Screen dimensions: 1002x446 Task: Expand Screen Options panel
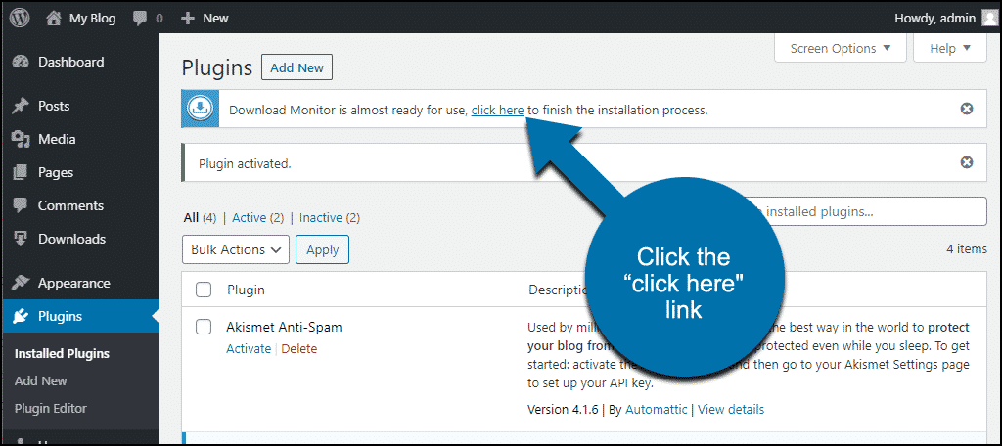pyautogui.click(x=841, y=49)
